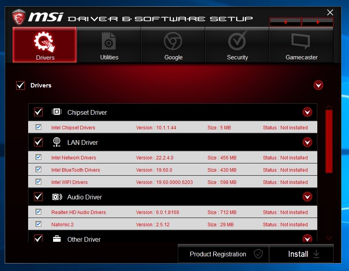Switch to the Utilities tab
Image resolution: width=349 pixels, height=271 pixels.
point(109,45)
